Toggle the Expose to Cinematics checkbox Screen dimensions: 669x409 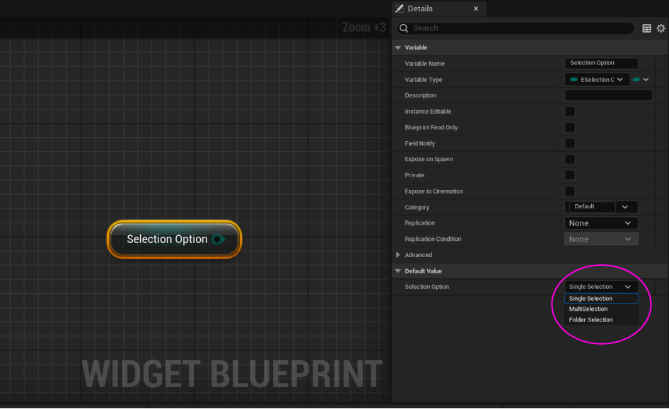tap(569, 191)
